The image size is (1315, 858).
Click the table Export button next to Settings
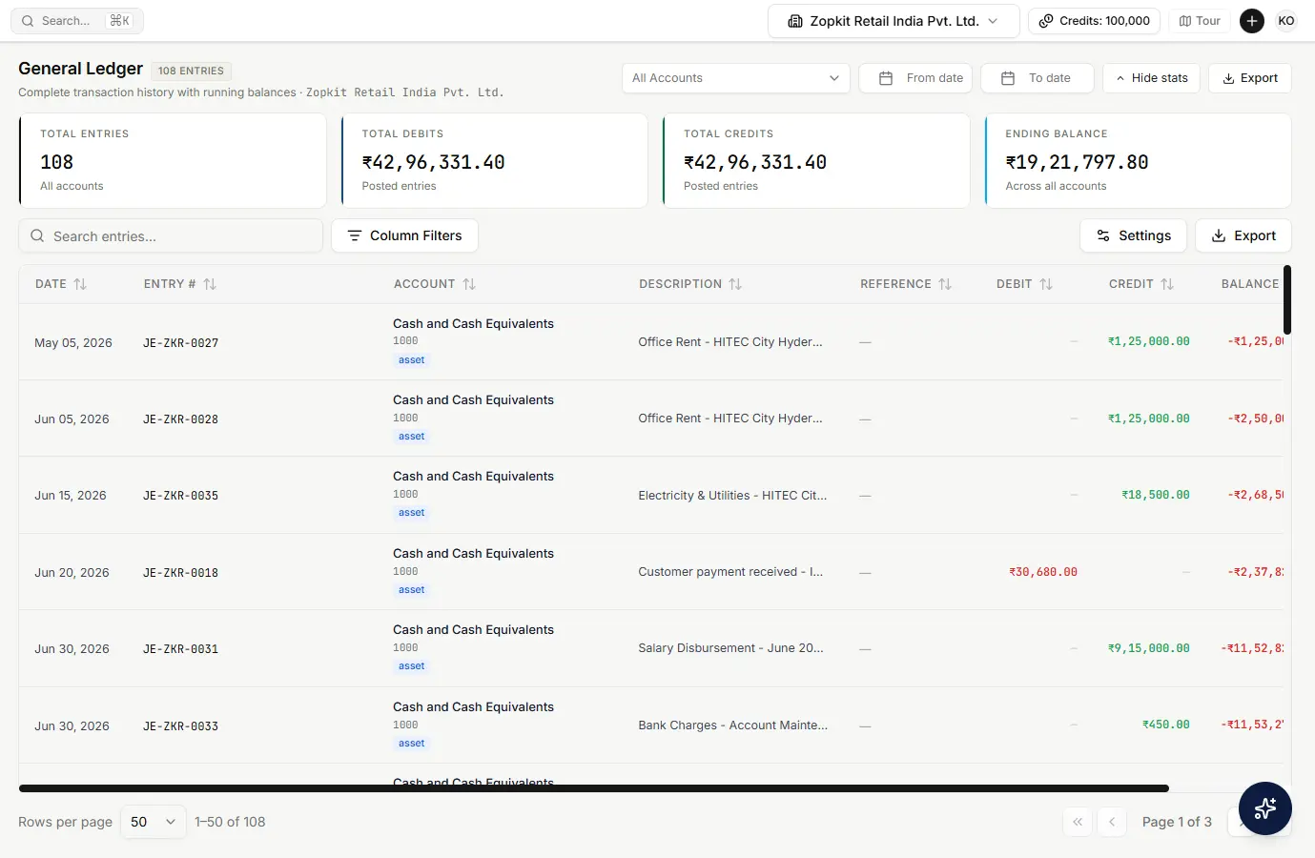pyautogui.click(x=1243, y=235)
